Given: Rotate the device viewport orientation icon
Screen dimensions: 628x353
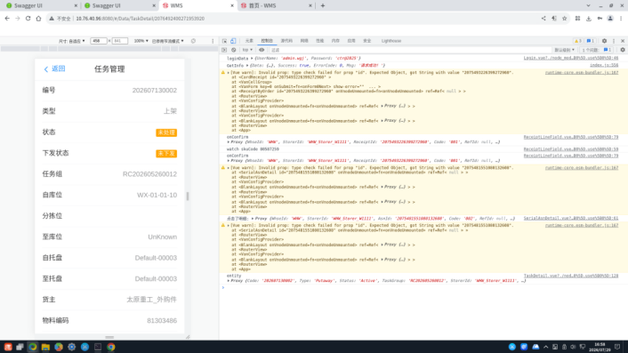Looking at the screenshot, I should tap(193, 41).
